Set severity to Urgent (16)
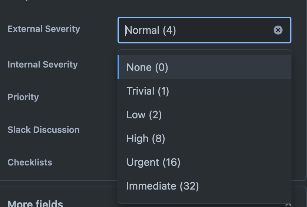The width and height of the screenshot is (307, 207). [x=153, y=162]
